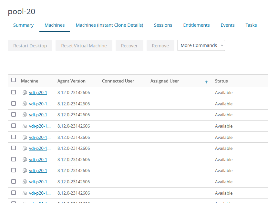
Task: Sort by Agent Version column header
Action: [x=71, y=81]
